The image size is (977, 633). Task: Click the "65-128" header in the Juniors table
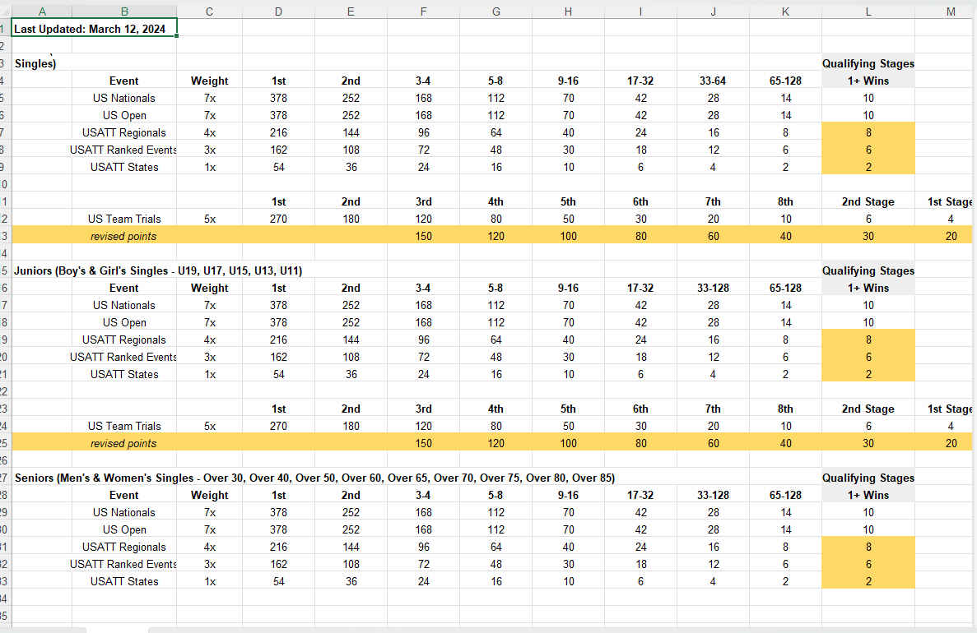tap(785, 289)
